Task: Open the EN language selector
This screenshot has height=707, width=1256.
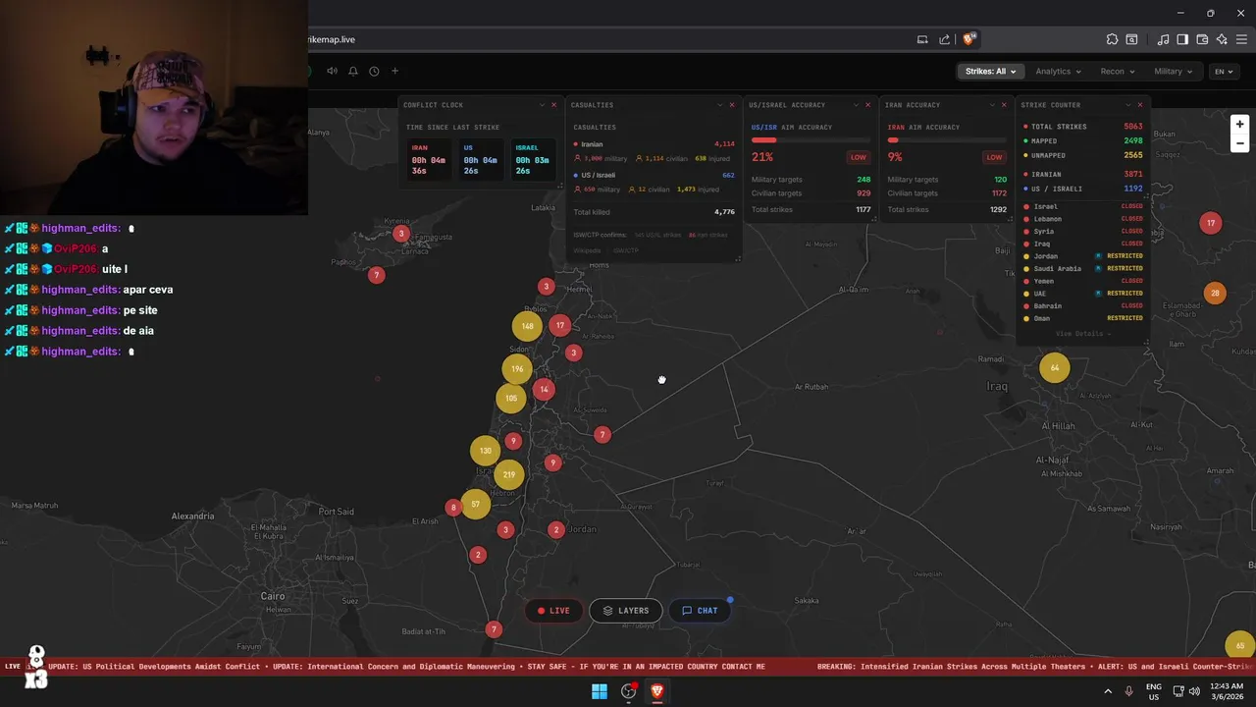Action: click(1224, 71)
